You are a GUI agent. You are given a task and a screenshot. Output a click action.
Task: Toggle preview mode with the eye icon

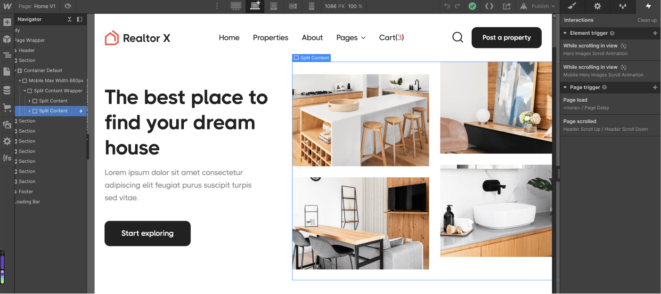(x=68, y=6)
